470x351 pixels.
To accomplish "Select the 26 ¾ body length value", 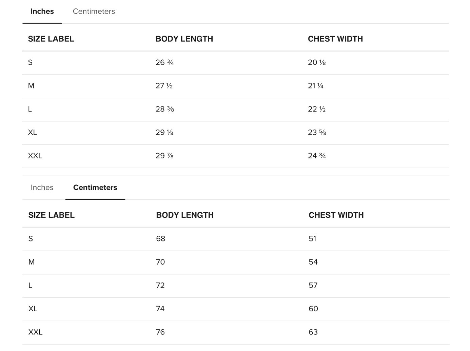I will point(164,62).
